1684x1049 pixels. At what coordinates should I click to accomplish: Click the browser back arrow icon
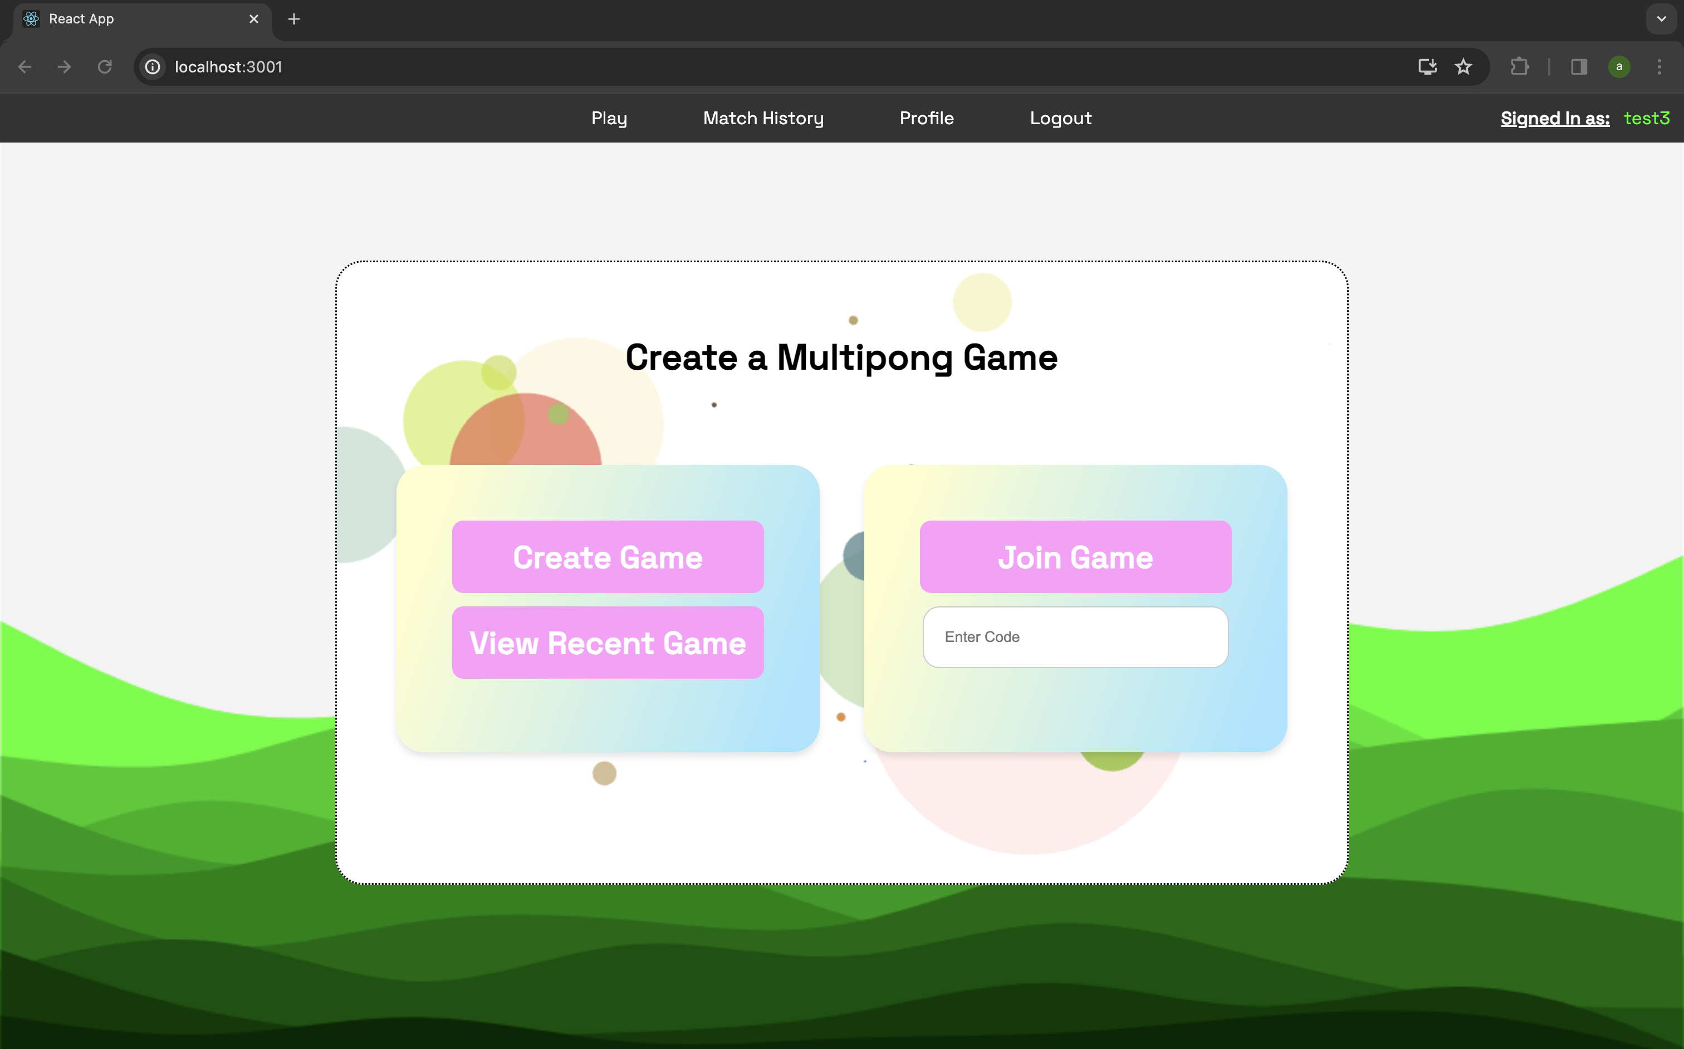(x=25, y=67)
